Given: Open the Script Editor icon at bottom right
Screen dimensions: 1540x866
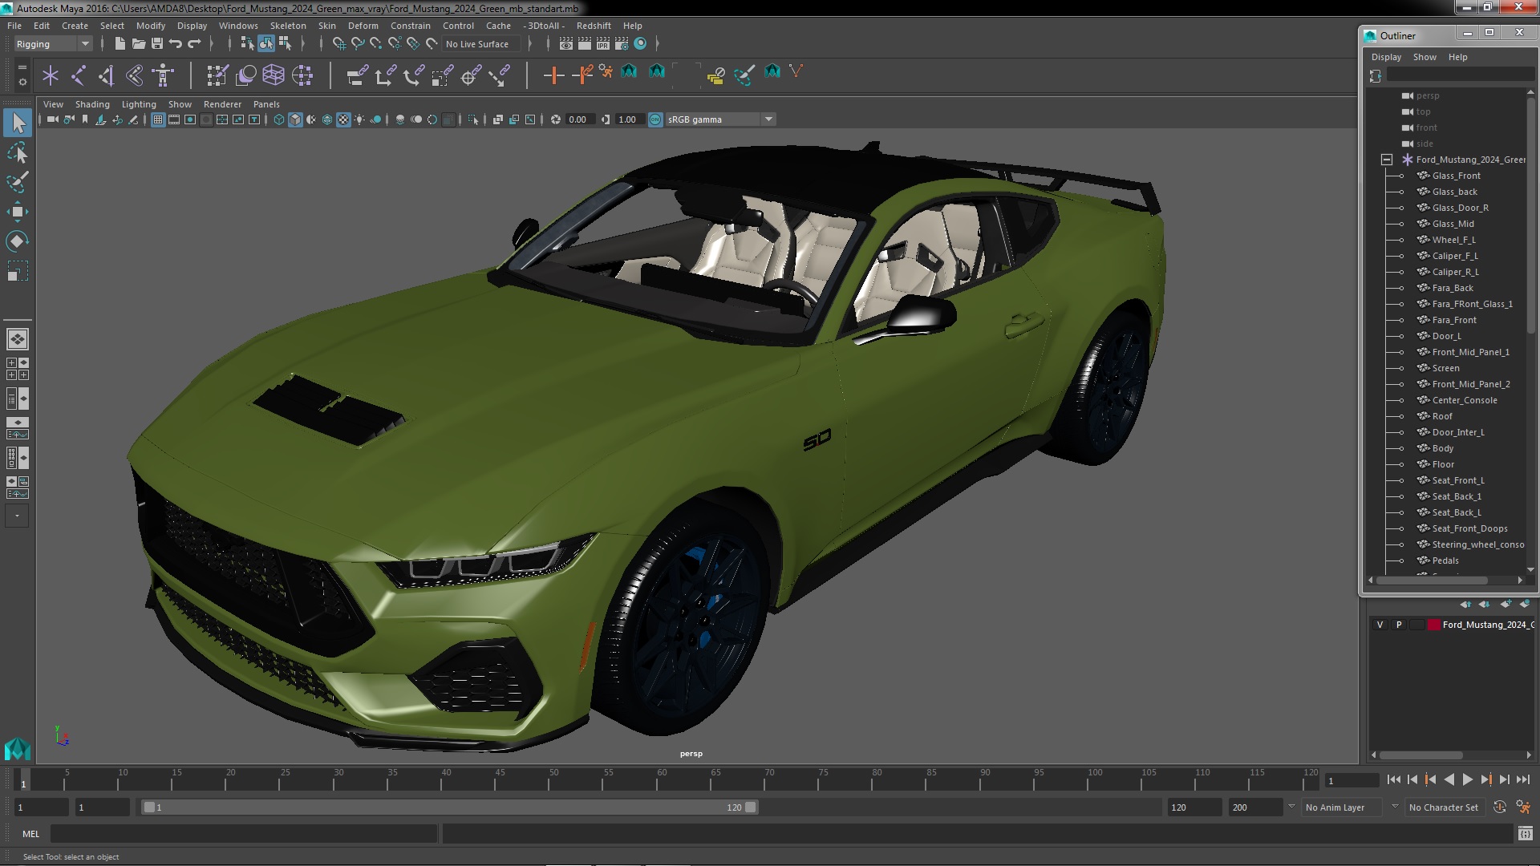Looking at the screenshot, I should click(x=1525, y=834).
